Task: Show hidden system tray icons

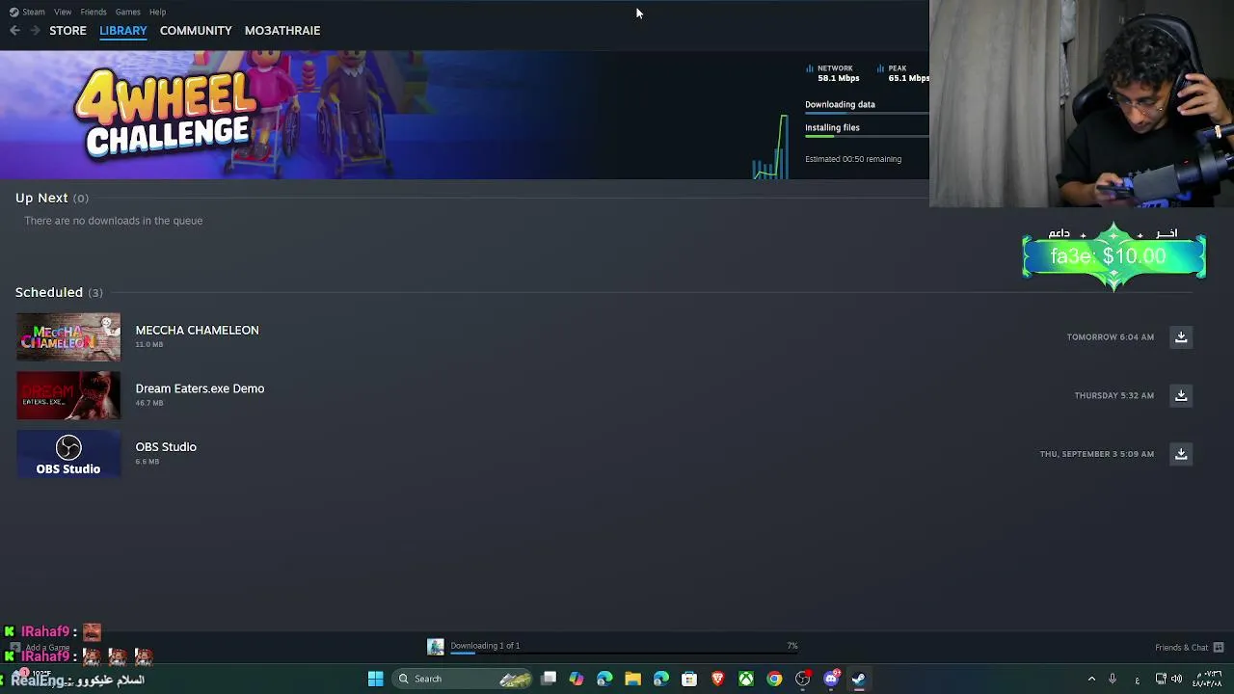Action: (x=1091, y=679)
